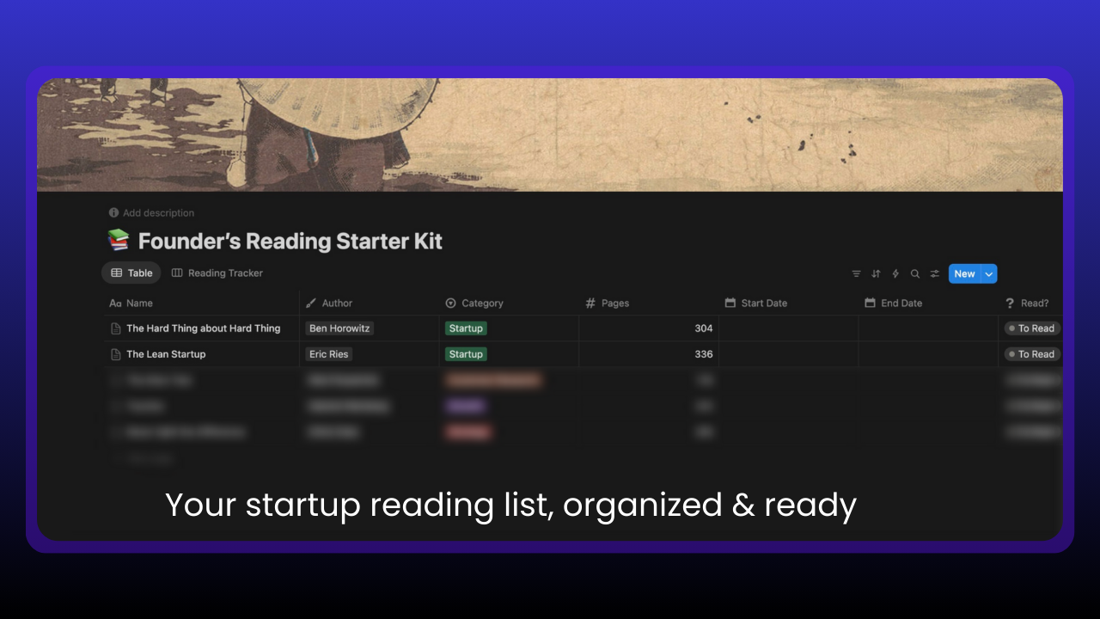The image size is (1100, 619).
Task: Create a new entry with New button
Action: [965, 274]
